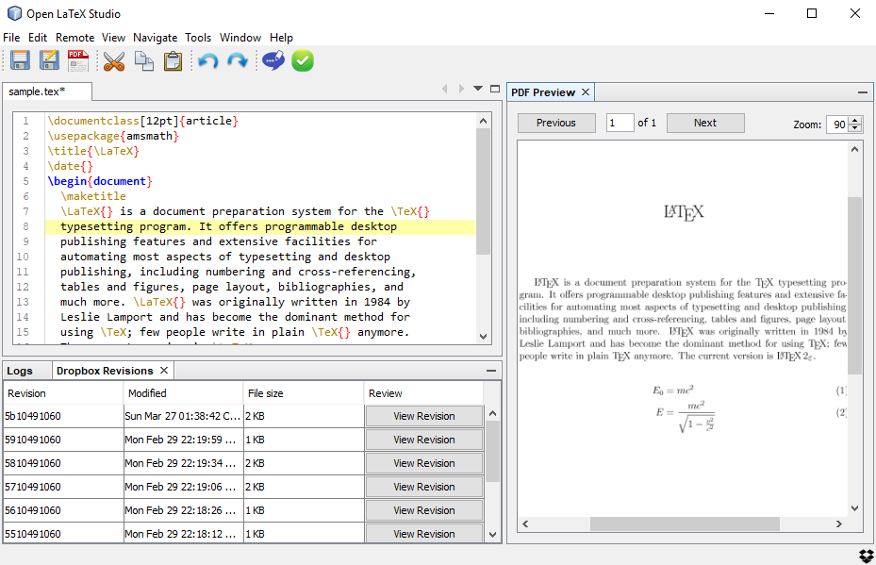This screenshot has width=876, height=565.
Task: Open the Remote menu
Action: (74, 38)
